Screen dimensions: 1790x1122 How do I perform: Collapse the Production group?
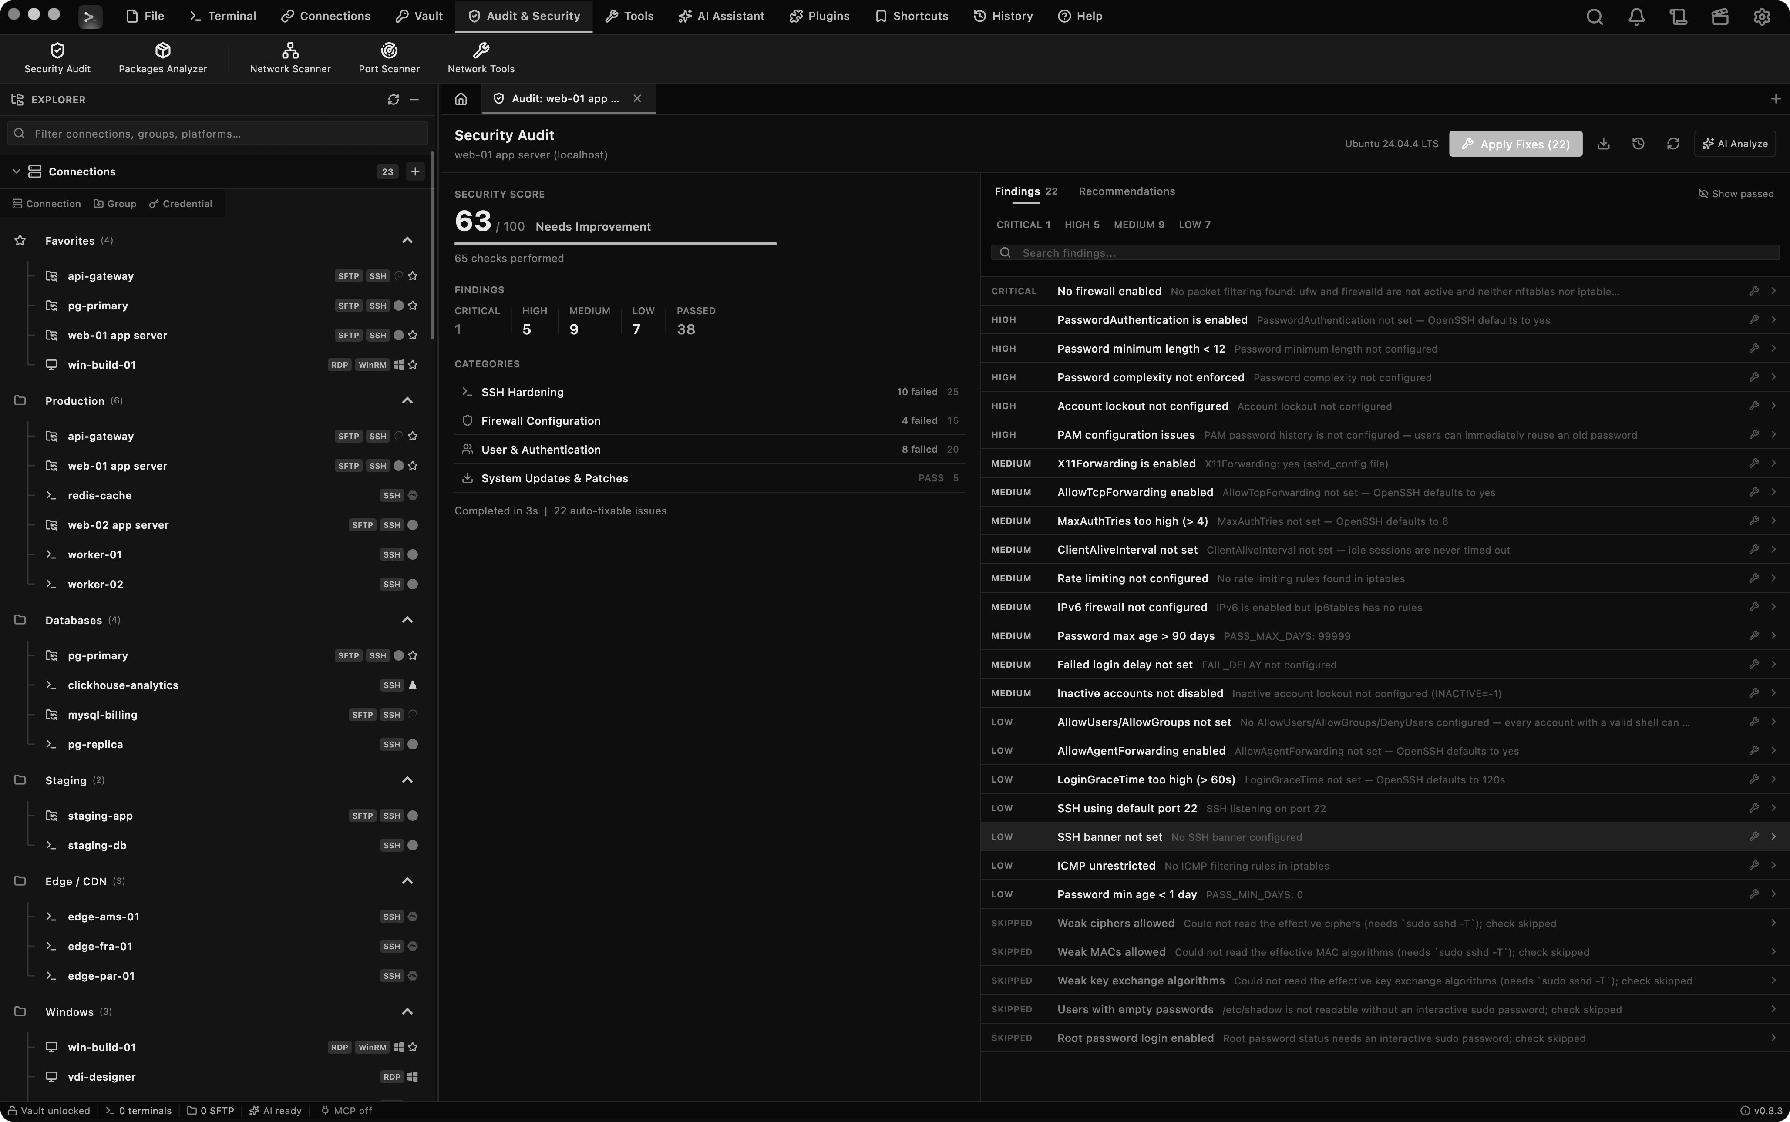[407, 401]
